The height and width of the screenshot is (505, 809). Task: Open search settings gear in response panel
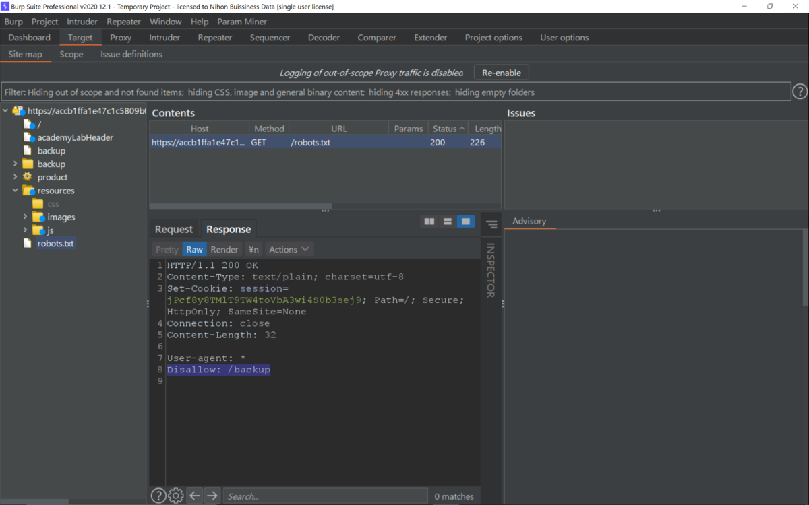(176, 496)
